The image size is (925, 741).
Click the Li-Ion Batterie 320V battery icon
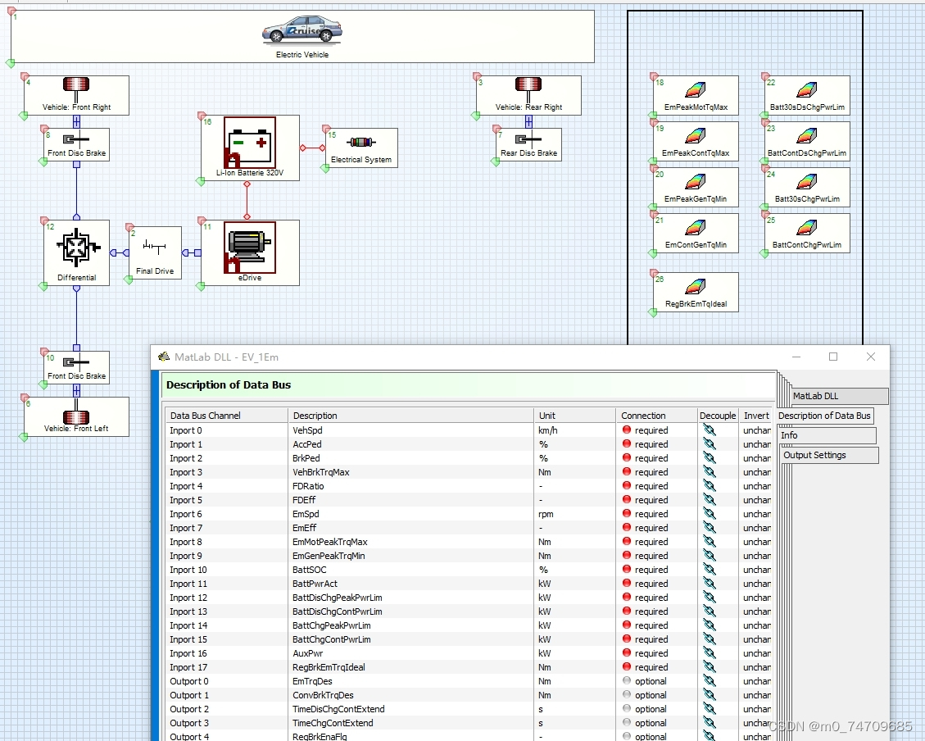pyautogui.click(x=250, y=143)
